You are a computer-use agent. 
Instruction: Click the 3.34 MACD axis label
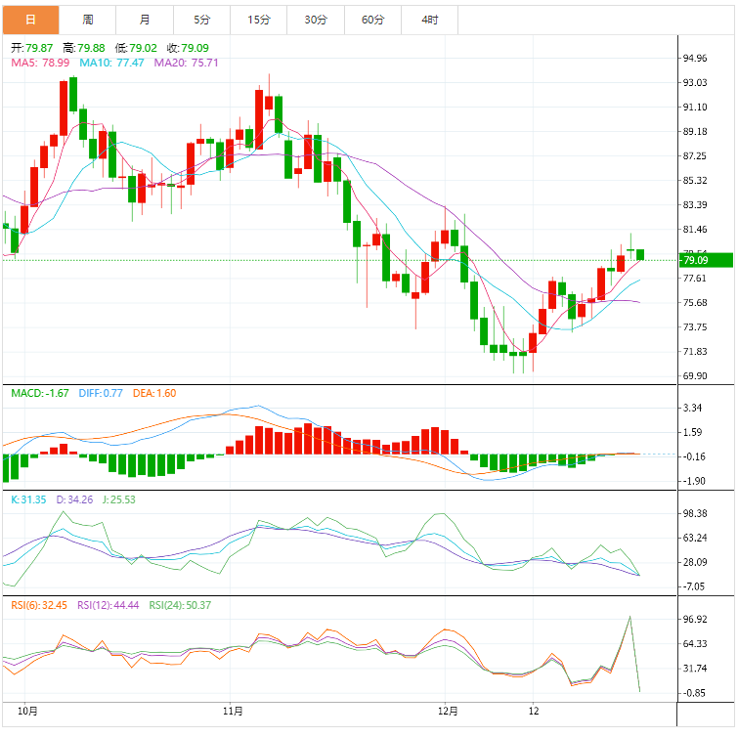tap(692, 408)
